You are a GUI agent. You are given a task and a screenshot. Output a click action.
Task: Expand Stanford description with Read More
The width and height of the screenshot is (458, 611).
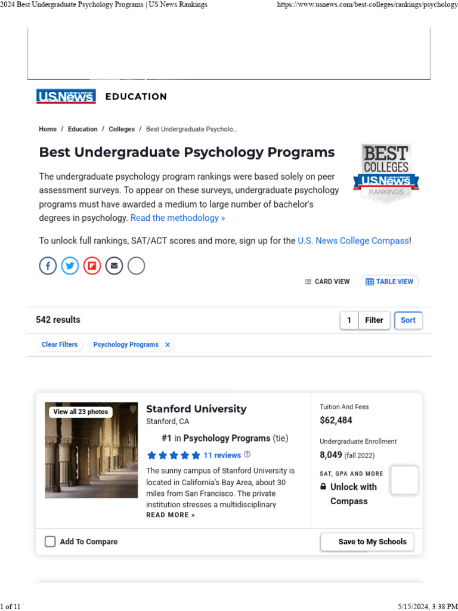tap(171, 515)
